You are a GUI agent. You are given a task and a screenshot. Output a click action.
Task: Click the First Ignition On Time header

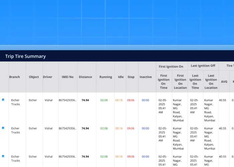tap(164, 81)
